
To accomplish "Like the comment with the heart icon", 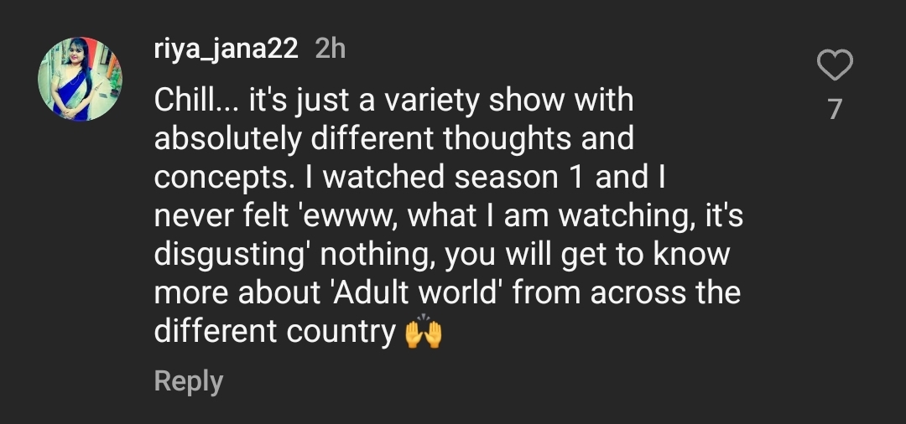I will pos(835,65).
